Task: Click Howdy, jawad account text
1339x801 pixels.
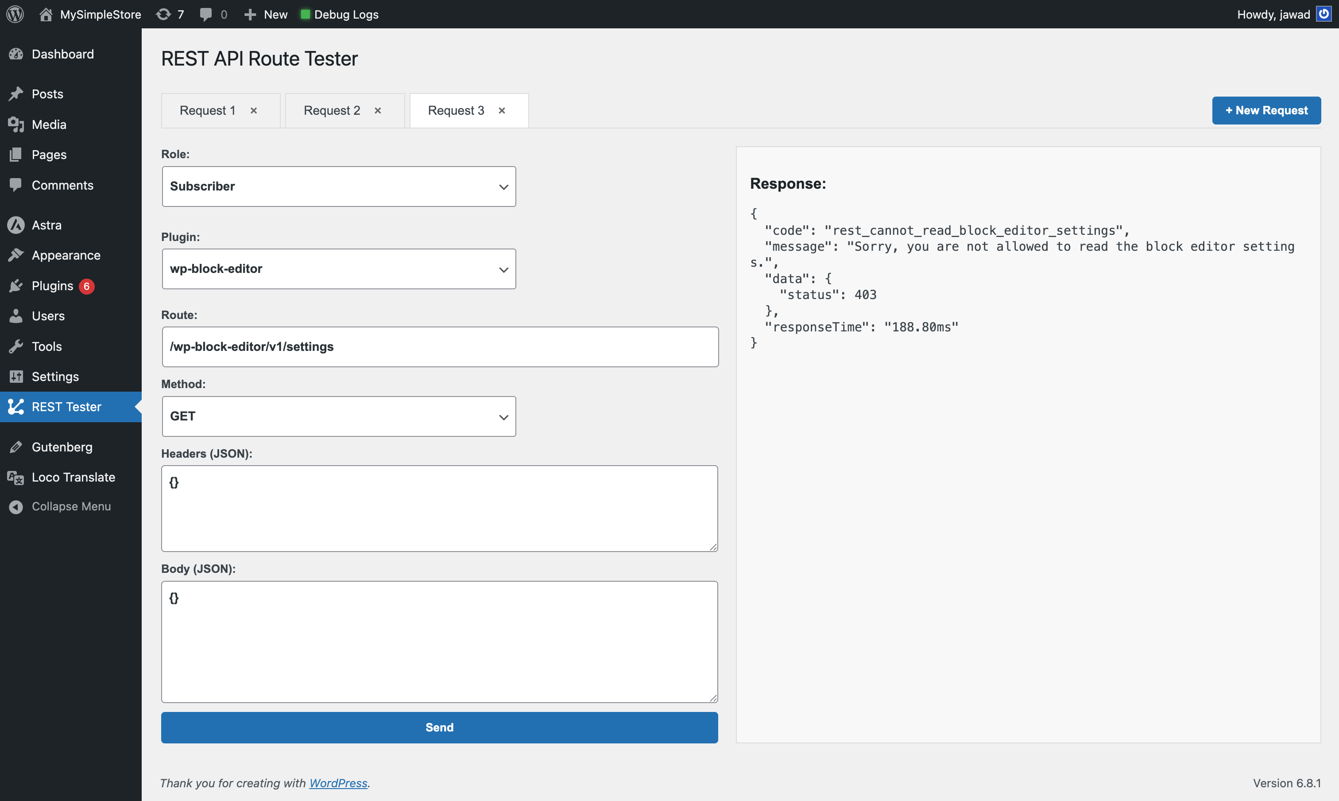Action: tap(1273, 15)
